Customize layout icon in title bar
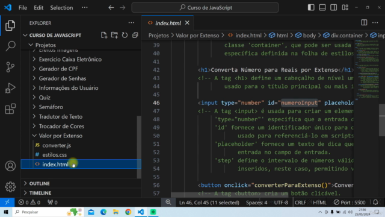 pyautogui.click(x=345, y=7)
